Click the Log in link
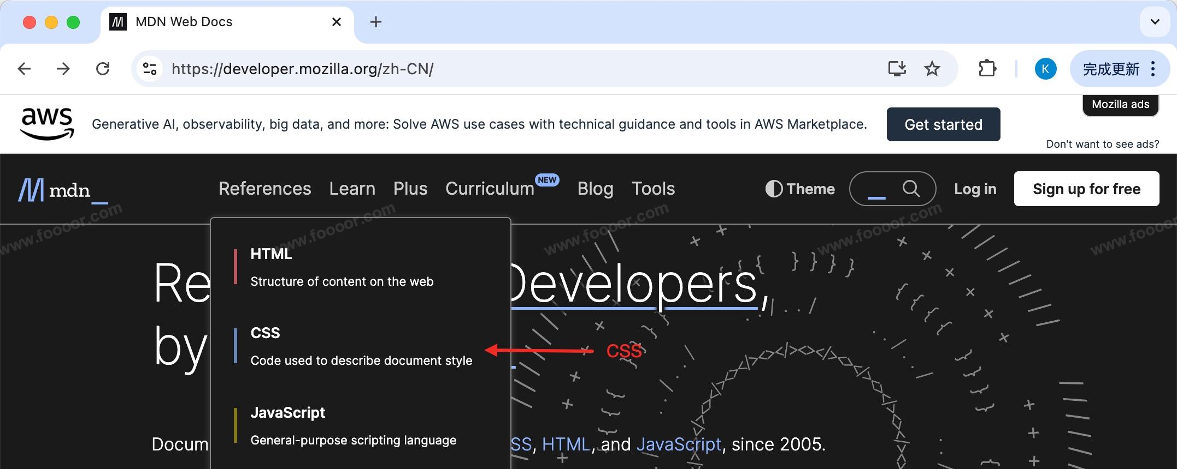 (975, 189)
